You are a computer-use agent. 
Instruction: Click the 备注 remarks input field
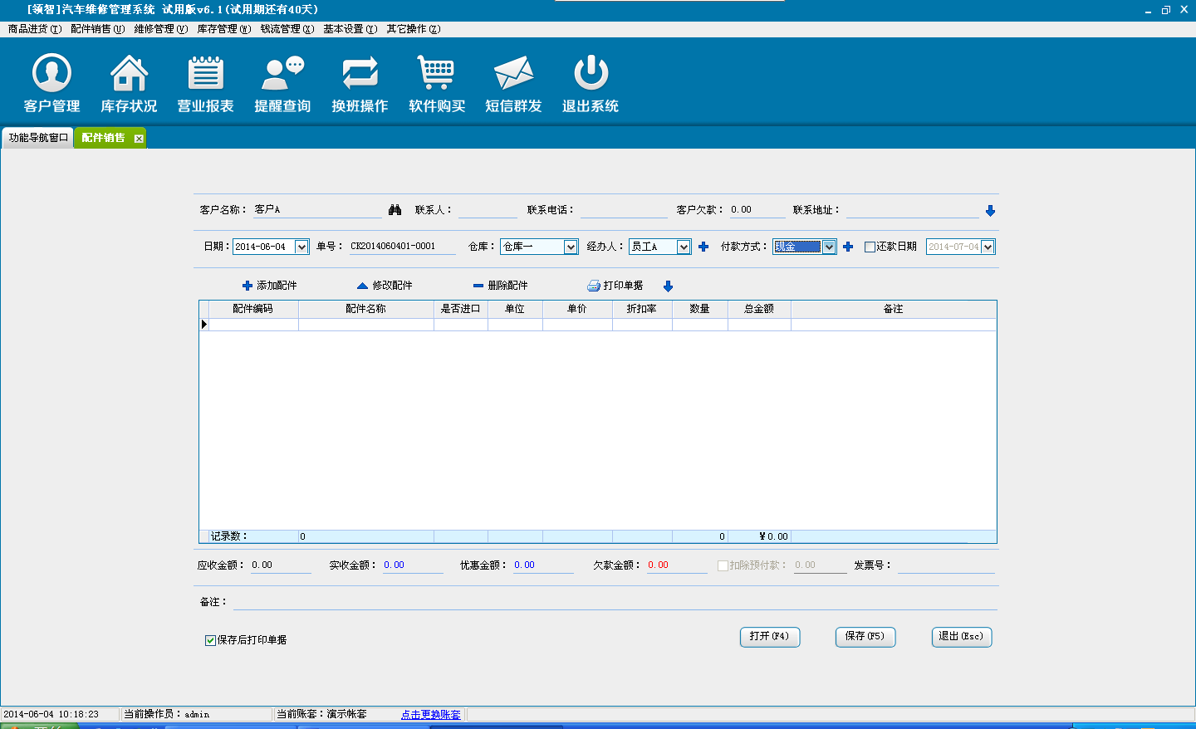pos(615,602)
